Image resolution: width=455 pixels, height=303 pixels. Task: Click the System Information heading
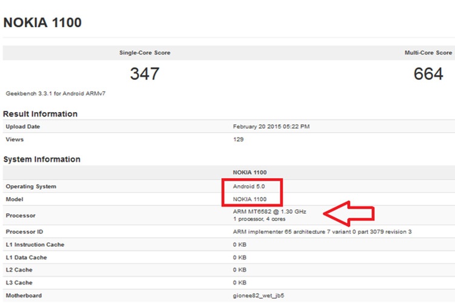pos(41,159)
